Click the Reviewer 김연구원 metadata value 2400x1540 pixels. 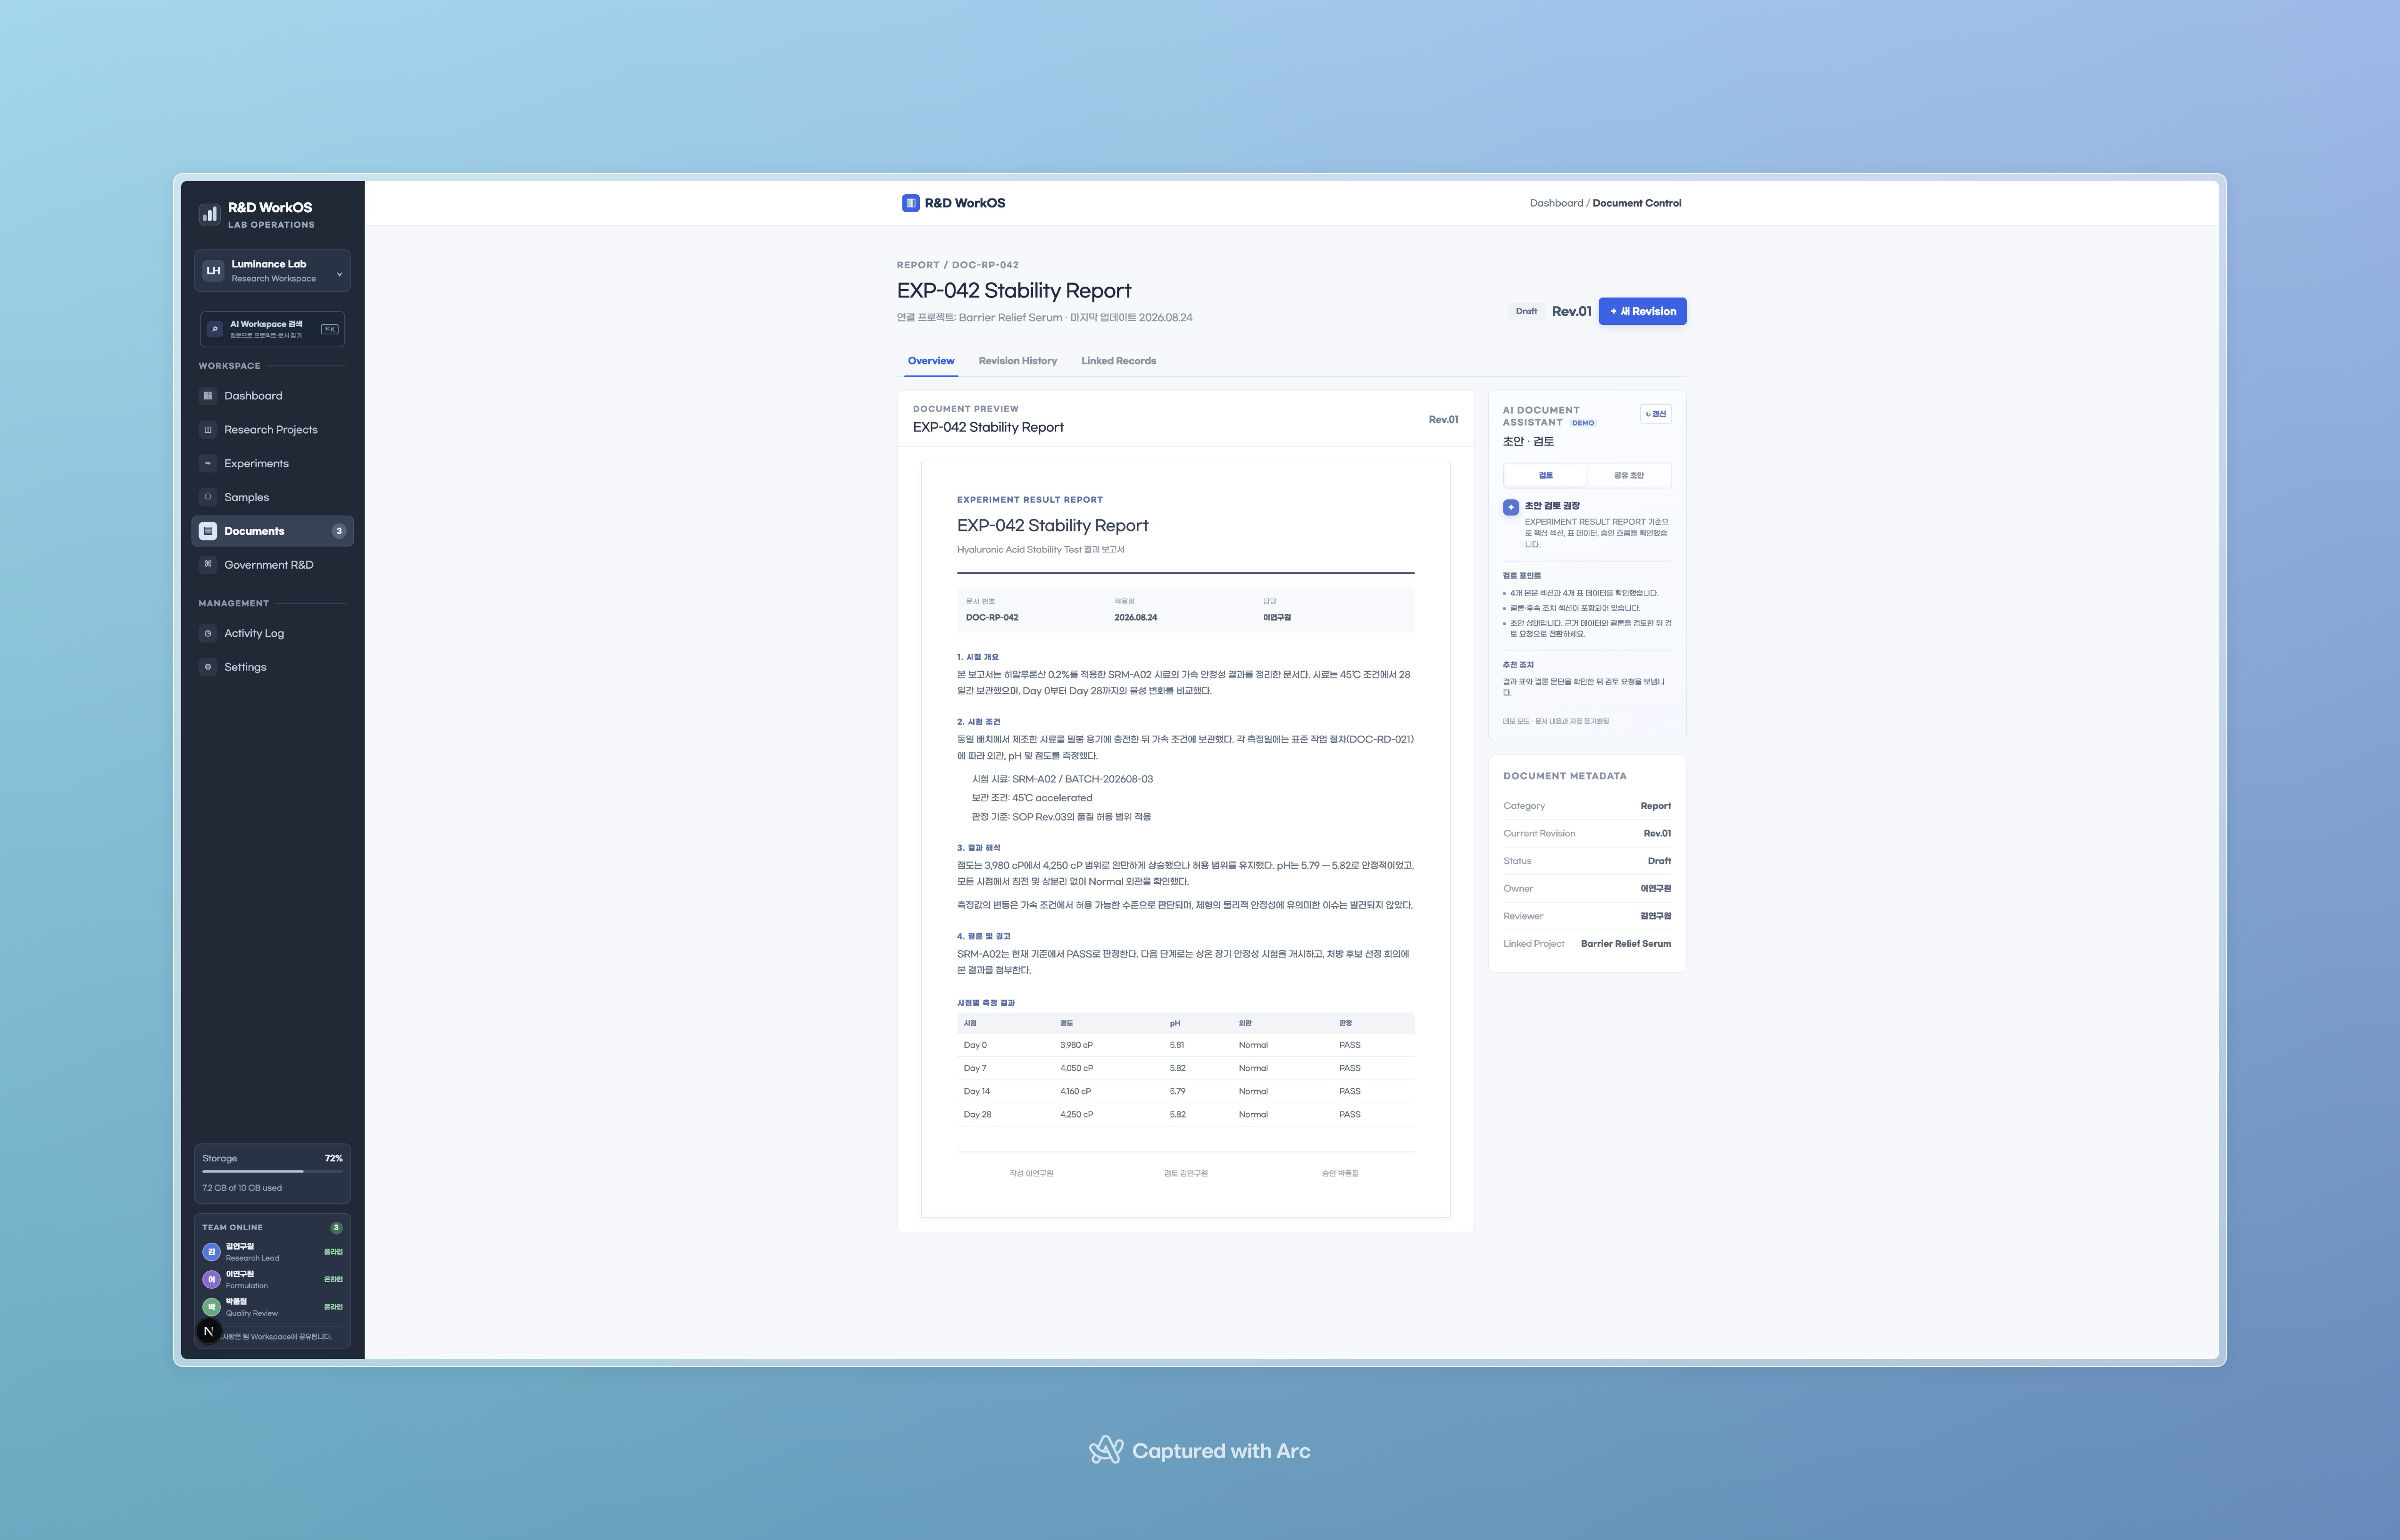1655,916
